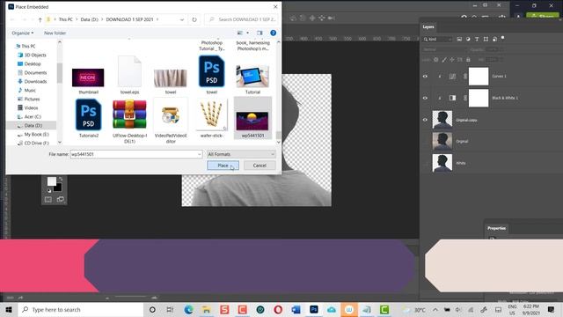Select My Book (E:) drive in tree
Image resolution: width=563 pixels, height=317 pixels.
point(36,134)
